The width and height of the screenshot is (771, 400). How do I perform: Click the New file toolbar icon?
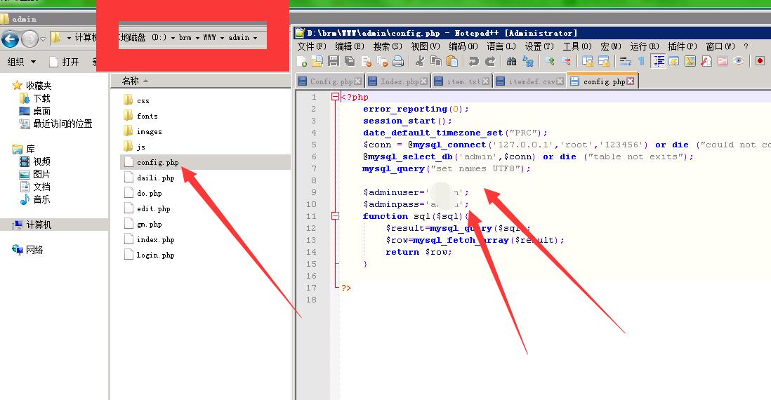(x=302, y=62)
